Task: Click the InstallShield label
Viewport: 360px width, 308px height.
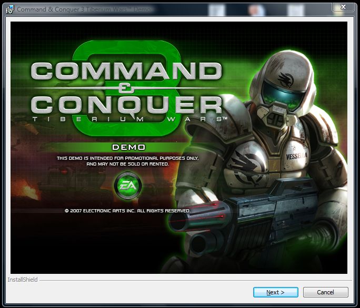Action: click(x=23, y=280)
